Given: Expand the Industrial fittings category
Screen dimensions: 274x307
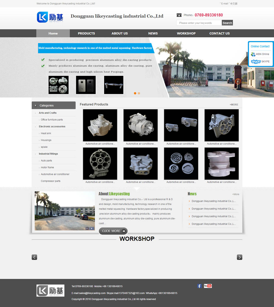Looking at the screenshot, I should (x=48, y=154).
